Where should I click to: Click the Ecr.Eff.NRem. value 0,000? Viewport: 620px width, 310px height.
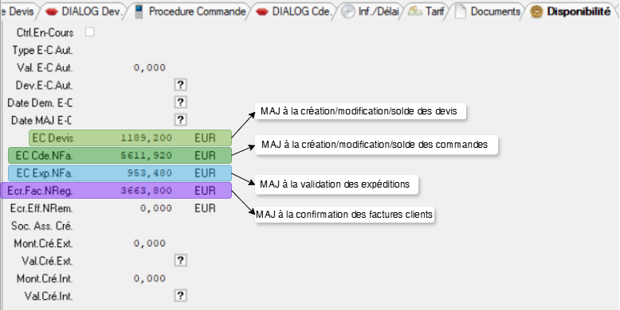(x=156, y=208)
